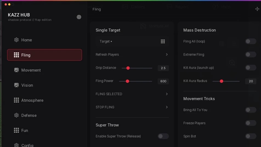Click the Grip Distance value field 2.5
The width and height of the screenshot is (261, 147).
pyautogui.click(x=163, y=68)
